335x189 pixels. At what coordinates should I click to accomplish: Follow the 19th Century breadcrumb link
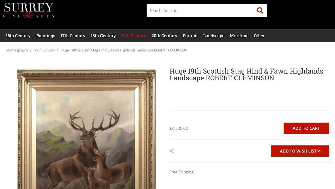click(45, 50)
